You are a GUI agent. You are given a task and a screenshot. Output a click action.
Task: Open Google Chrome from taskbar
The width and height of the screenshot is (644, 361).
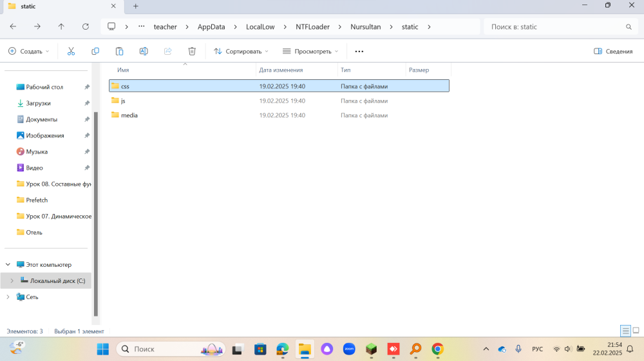click(438, 349)
